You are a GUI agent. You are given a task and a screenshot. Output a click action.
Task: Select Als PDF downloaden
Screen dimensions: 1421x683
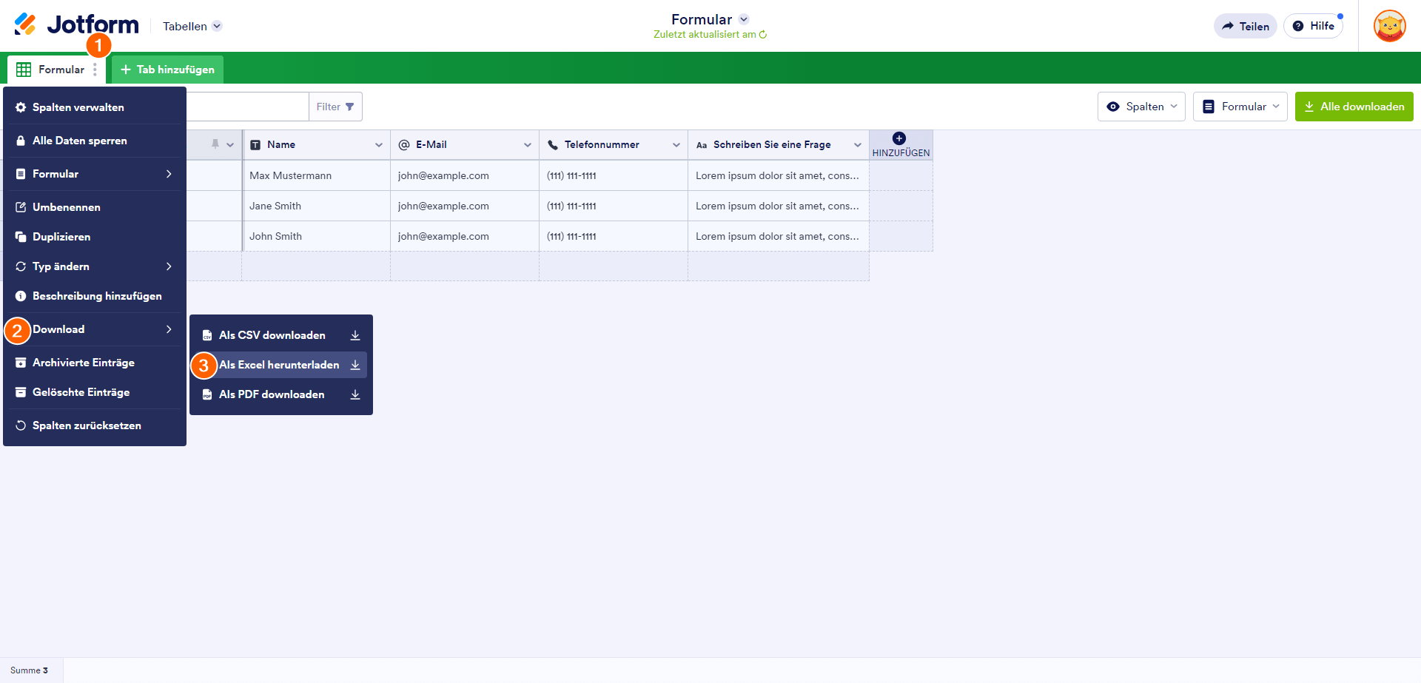coord(281,394)
